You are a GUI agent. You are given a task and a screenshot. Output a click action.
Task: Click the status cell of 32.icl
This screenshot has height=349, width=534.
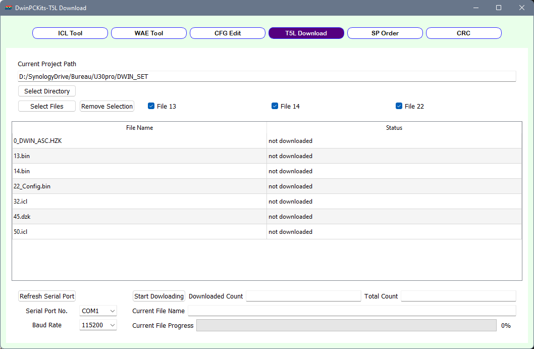394,202
